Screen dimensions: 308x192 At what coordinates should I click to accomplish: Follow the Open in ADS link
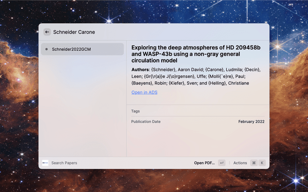[144, 92]
